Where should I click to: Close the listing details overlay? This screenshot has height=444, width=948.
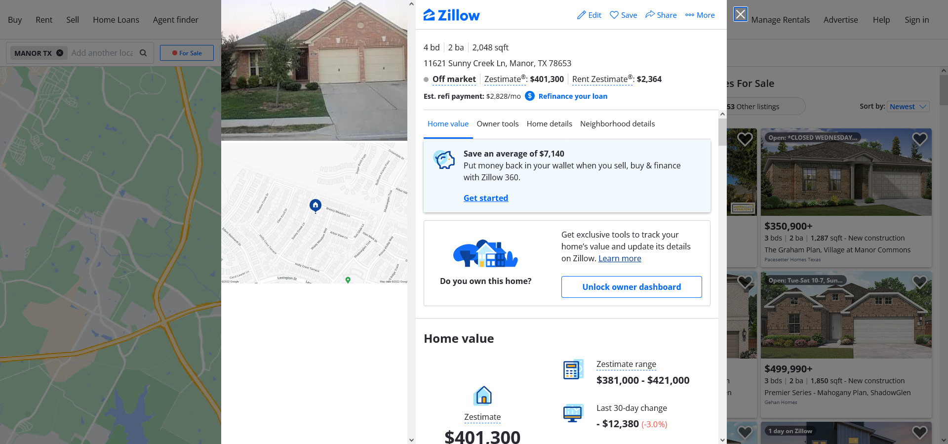click(740, 14)
